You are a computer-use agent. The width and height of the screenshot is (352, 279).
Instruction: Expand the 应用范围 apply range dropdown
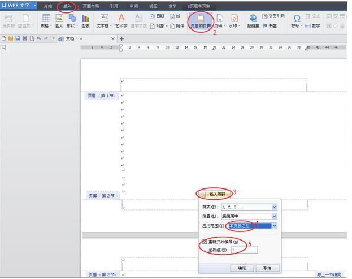click(x=275, y=226)
